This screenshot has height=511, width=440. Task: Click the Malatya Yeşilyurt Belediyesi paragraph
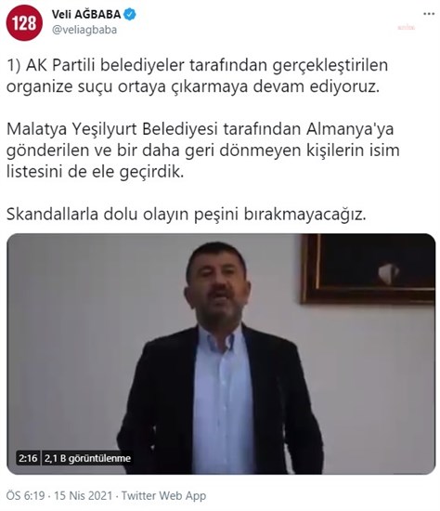[203, 151]
